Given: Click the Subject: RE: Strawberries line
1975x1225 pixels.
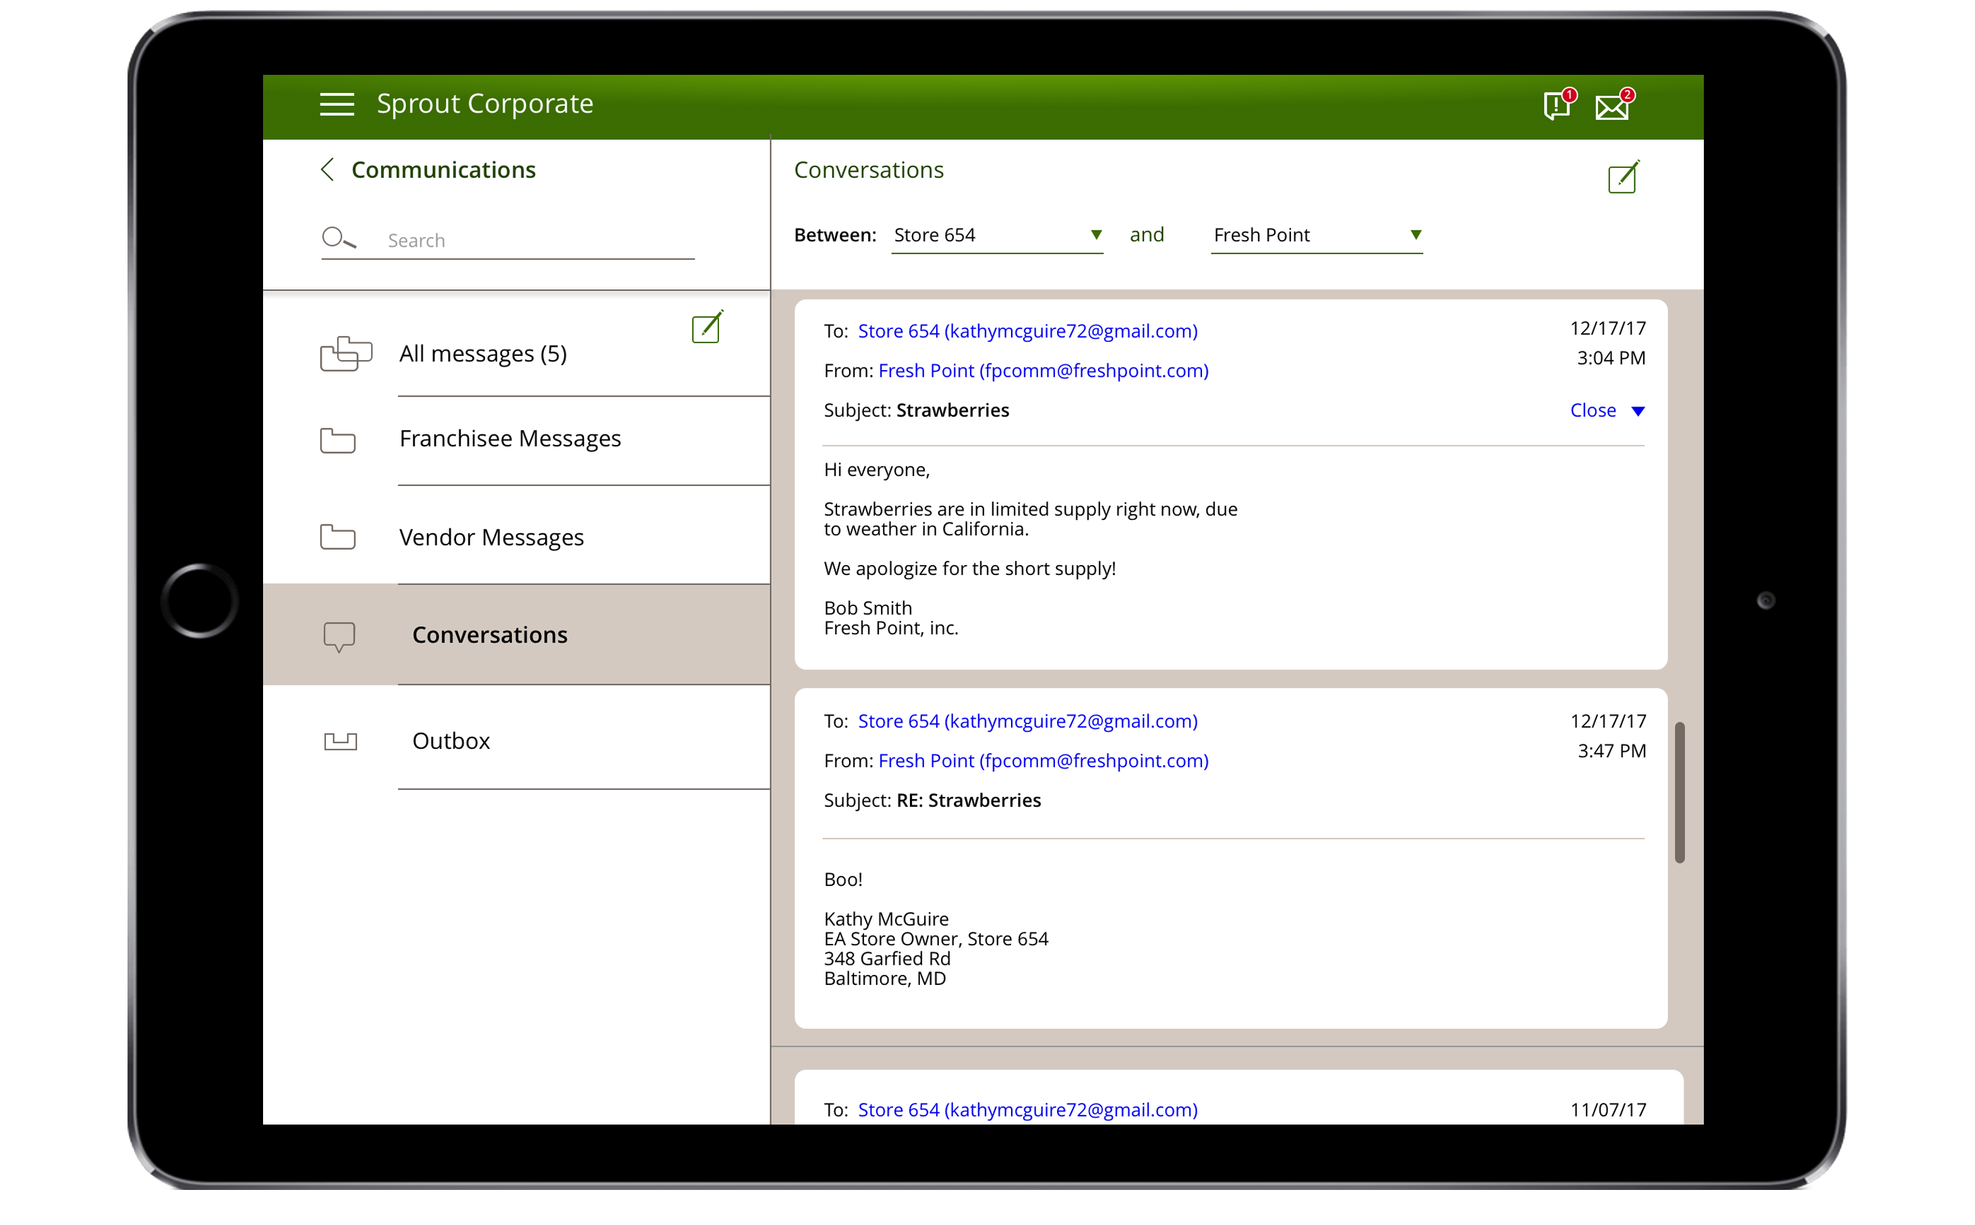Looking at the screenshot, I should click(932, 800).
